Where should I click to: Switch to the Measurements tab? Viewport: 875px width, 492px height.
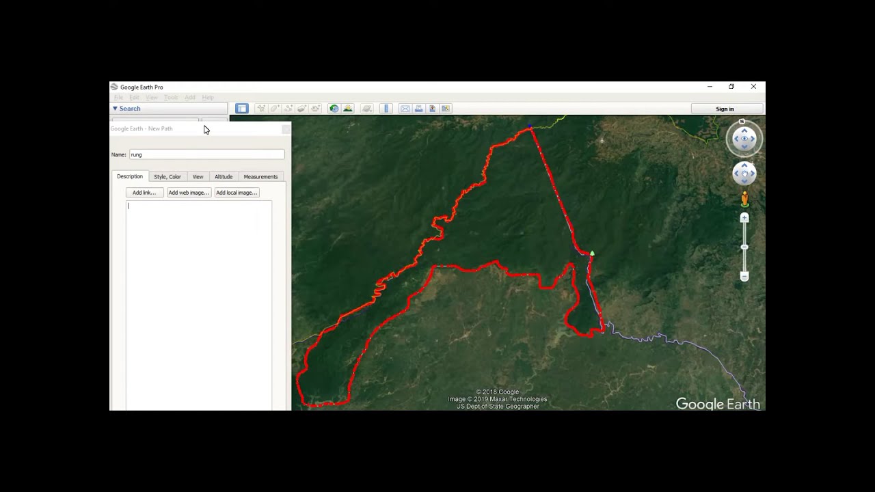tap(260, 176)
